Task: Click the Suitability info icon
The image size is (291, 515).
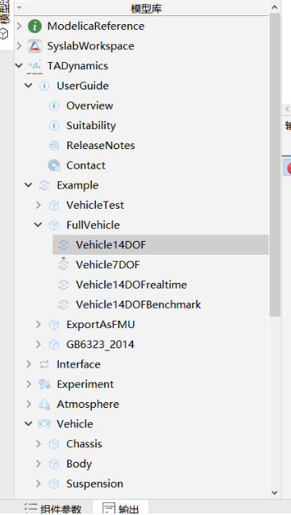Action: click(x=54, y=126)
